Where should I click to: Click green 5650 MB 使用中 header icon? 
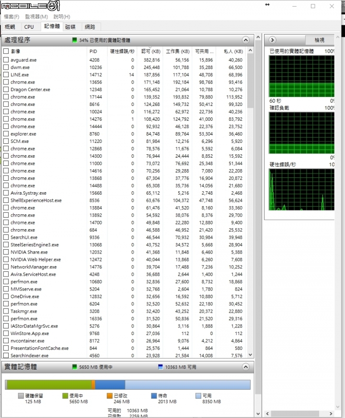75,367
